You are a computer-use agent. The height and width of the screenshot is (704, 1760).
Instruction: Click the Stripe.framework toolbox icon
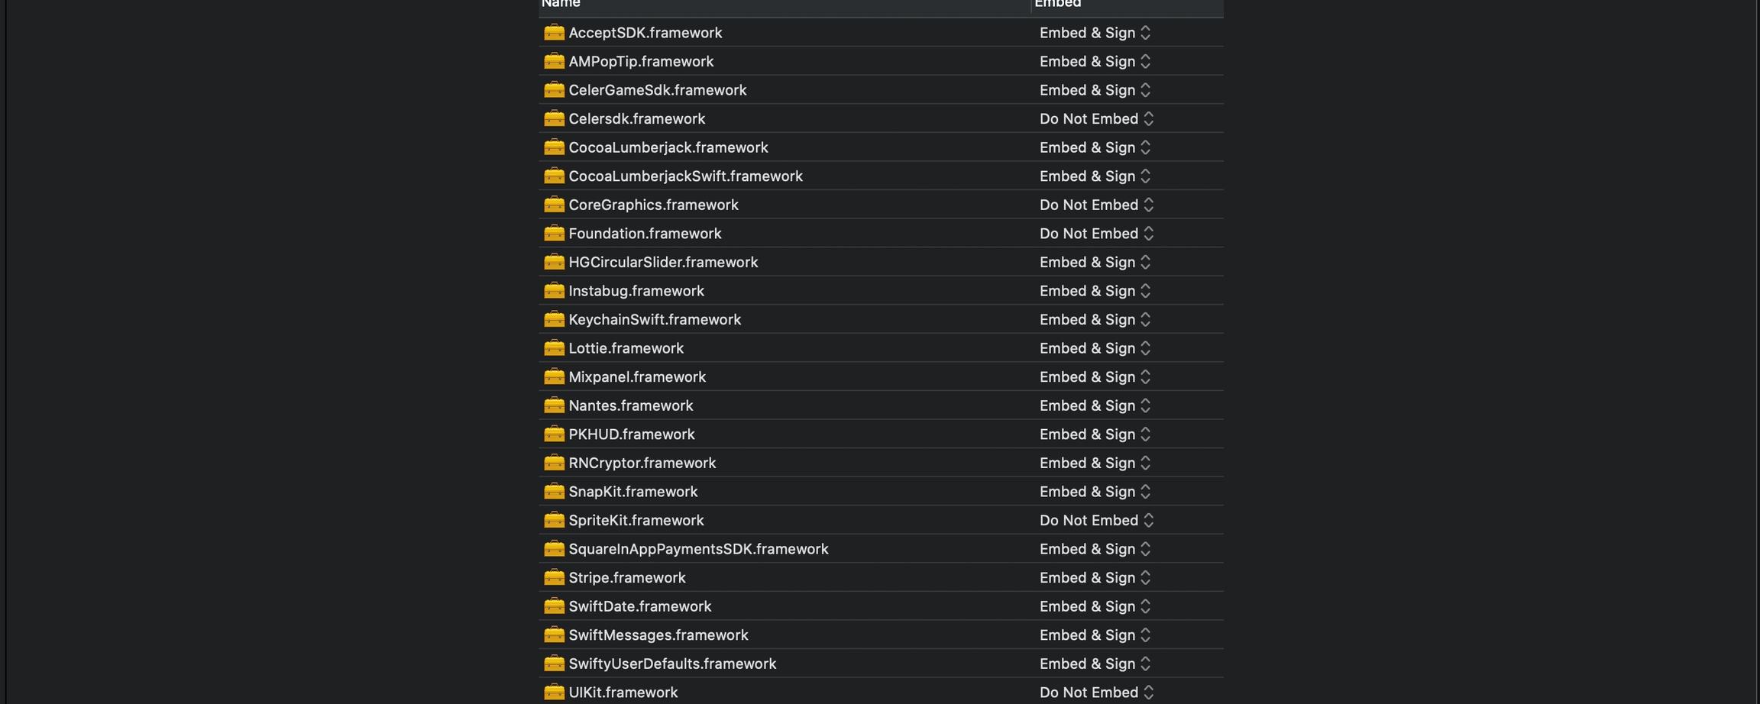554,577
